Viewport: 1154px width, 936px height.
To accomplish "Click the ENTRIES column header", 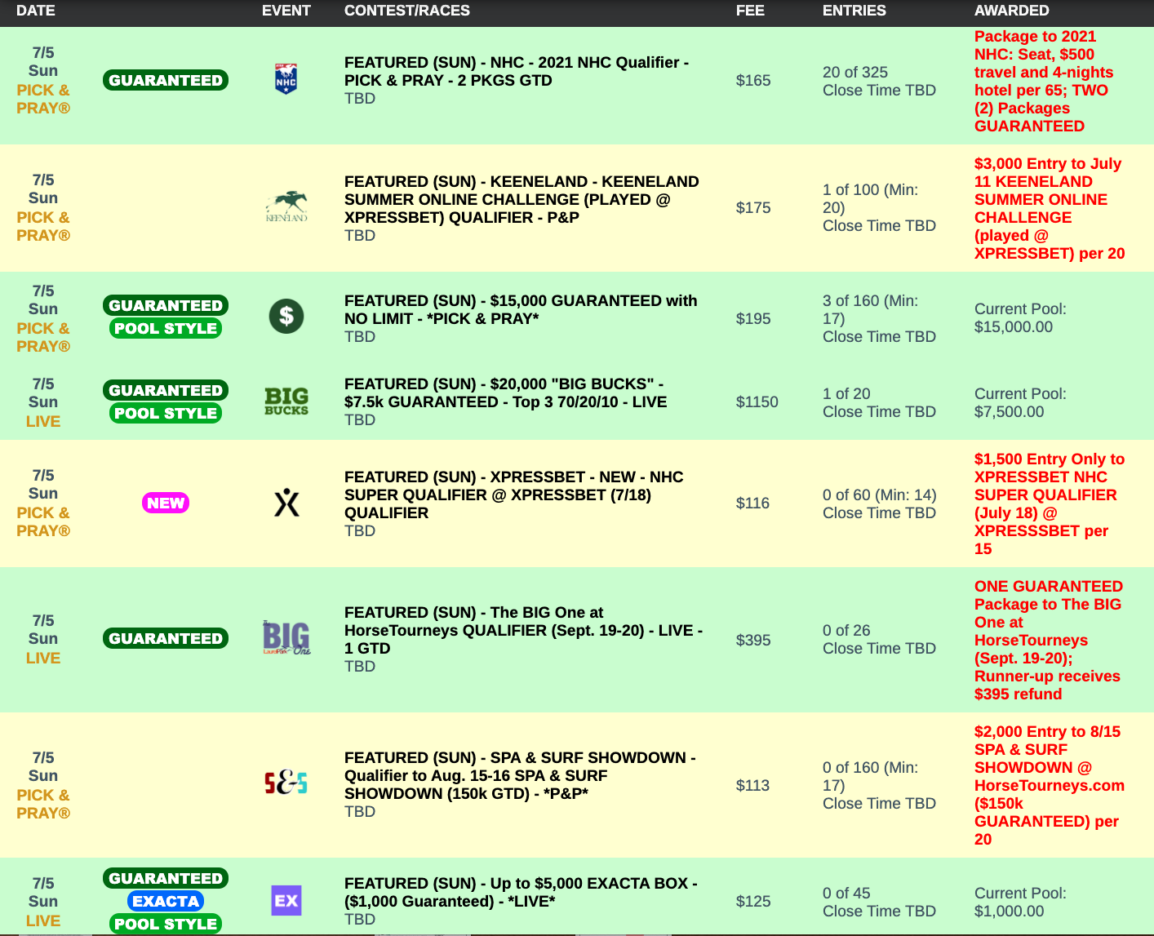I will point(854,11).
